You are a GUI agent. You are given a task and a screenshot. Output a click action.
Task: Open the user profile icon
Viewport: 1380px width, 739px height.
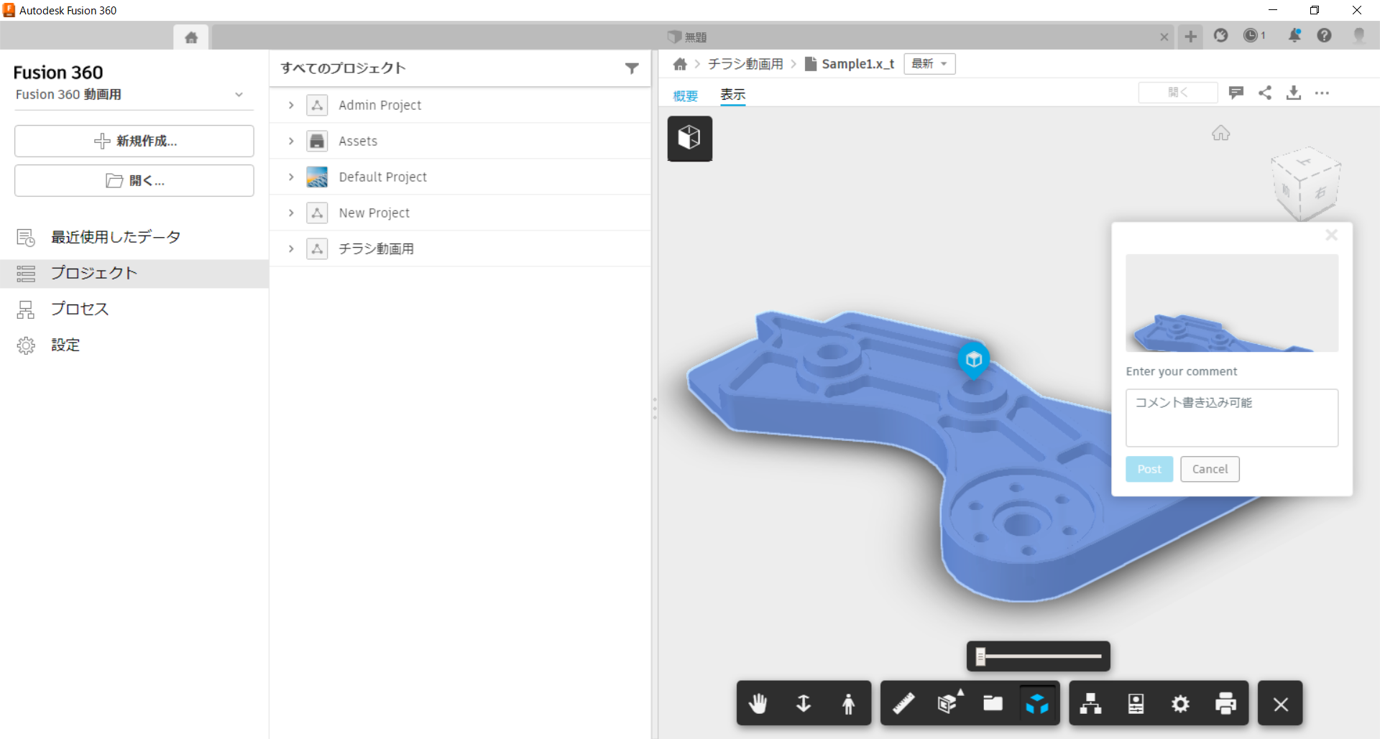click(x=1358, y=35)
